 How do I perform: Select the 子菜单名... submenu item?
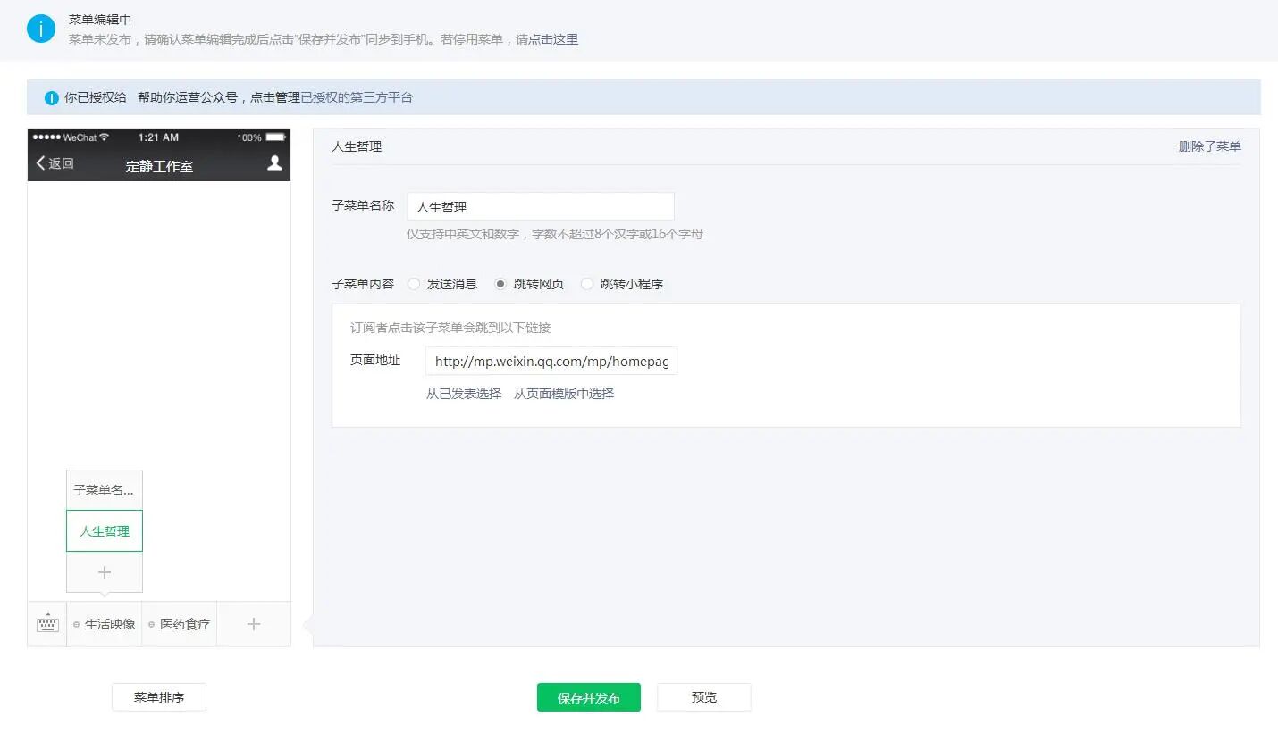tap(105, 490)
